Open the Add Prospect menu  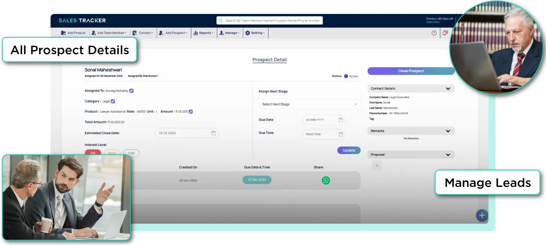(x=173, y=33)
